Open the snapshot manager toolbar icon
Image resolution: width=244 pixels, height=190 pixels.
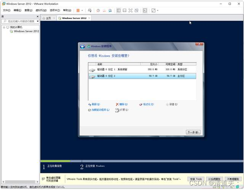tap(110, 10)
